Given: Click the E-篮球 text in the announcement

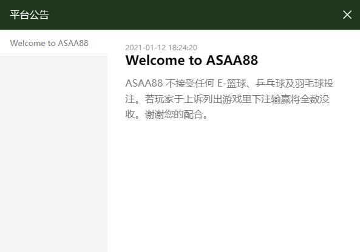Looking at the screenshot, I should [x=232, y=84].
